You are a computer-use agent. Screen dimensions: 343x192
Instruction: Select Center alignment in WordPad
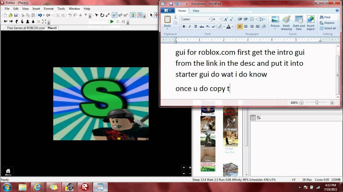[246, 26]
